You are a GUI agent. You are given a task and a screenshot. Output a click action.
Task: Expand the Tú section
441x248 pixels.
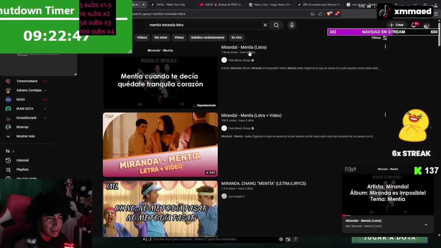[10, 151]
